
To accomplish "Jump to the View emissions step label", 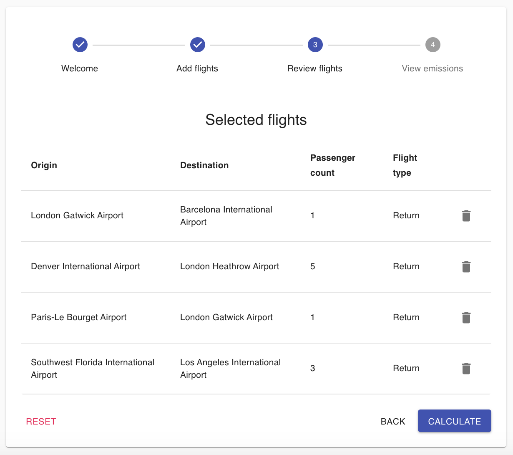I will click(x=433, y=68).
